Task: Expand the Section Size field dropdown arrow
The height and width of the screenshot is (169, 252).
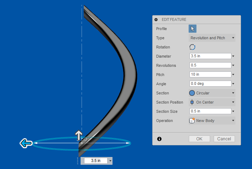Action: click(x=233, y=111)
